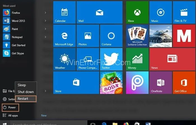The width and height of the screenshot is (196, 125).
Task: Open the News tile
Action: point(172,59)
